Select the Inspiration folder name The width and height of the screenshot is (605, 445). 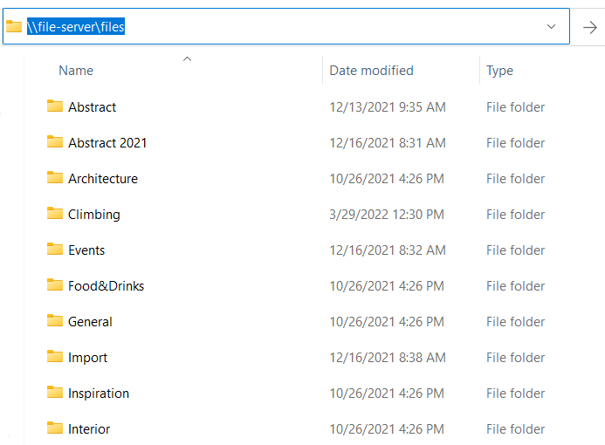pyautogui.click(x=99, y=394)
